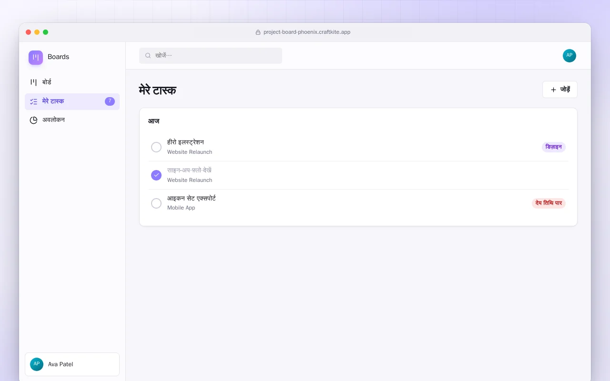
Task: Mark आइकन सेट एक्सपोर्ट task as complete
Action: [x=156, y=203]
